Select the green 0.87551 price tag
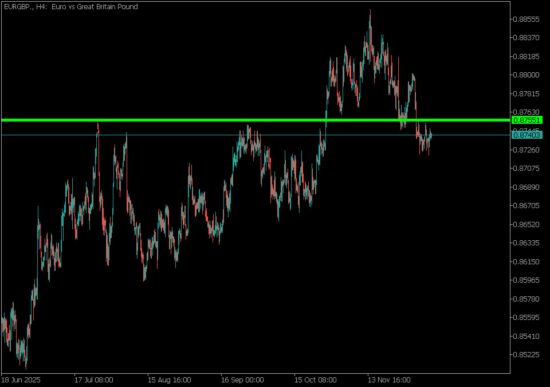Image resolution: width=550 pixels, height=387 pixels. coord(527,120)
